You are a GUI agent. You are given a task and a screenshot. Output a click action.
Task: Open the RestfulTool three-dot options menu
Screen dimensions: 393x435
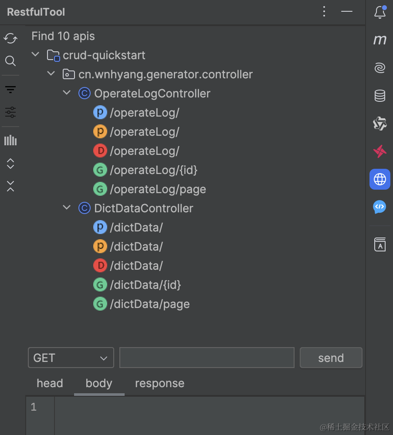pos(324,12)
